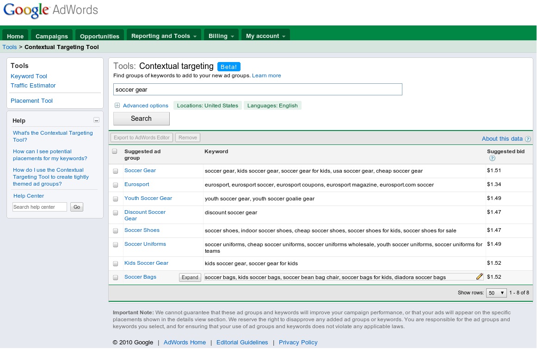537x349 pixels.
Task: Click Soccer Bags keyword edit field
Action: tap(344, 277)
